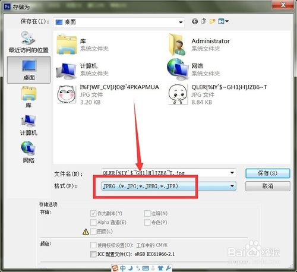297x272 pixels.
Task: Click the user icon in IME bar
Action: point(153,268)
